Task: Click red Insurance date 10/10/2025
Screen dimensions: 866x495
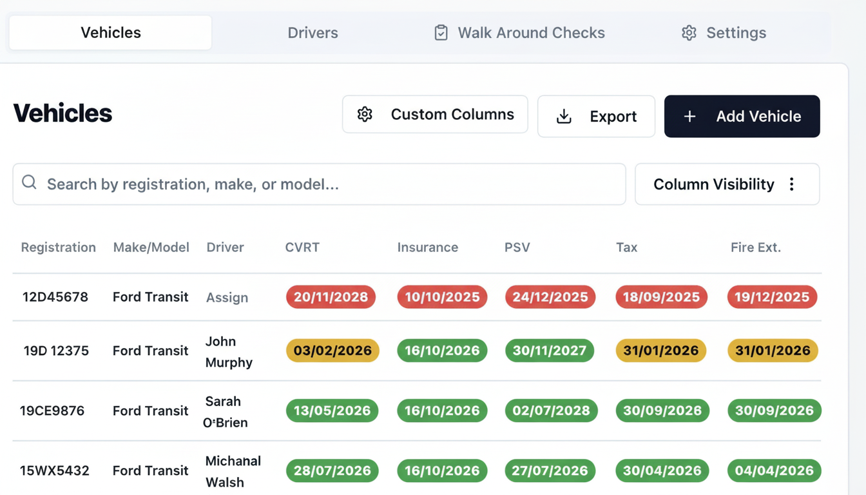Action: click(x=442, y=297)
